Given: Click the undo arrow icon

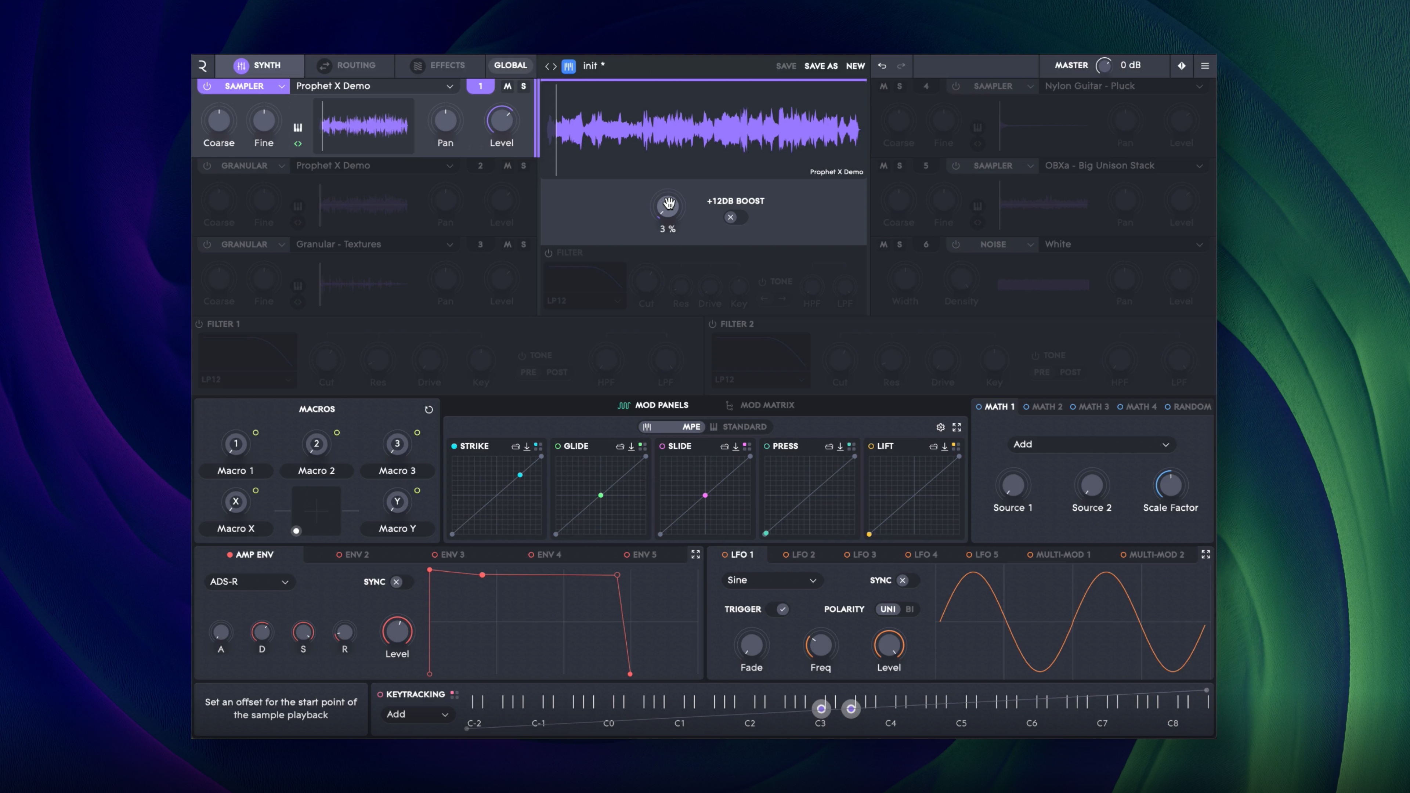Looking at the screenshot, I should pyautogui.click(x=882, y=66).
